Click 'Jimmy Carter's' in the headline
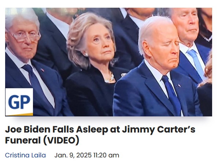Image resolution: width=222 pixels, height=164 pixels. (x=159, y=130)
